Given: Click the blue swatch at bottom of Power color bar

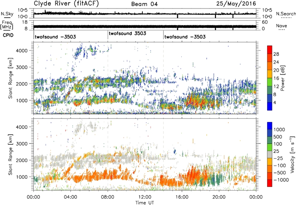Looking at the screenshot, I should (x=270, y=106).
